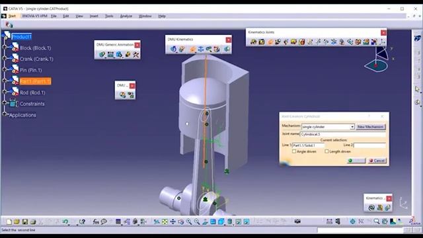Open the Start menu in CATIA
The height and width of the screenshot is (238, 423).
point(12,16)
